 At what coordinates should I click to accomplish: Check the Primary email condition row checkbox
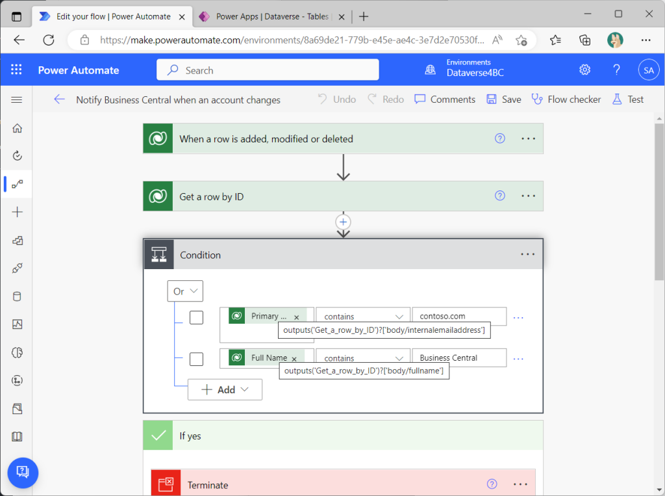tap(196, 317)
